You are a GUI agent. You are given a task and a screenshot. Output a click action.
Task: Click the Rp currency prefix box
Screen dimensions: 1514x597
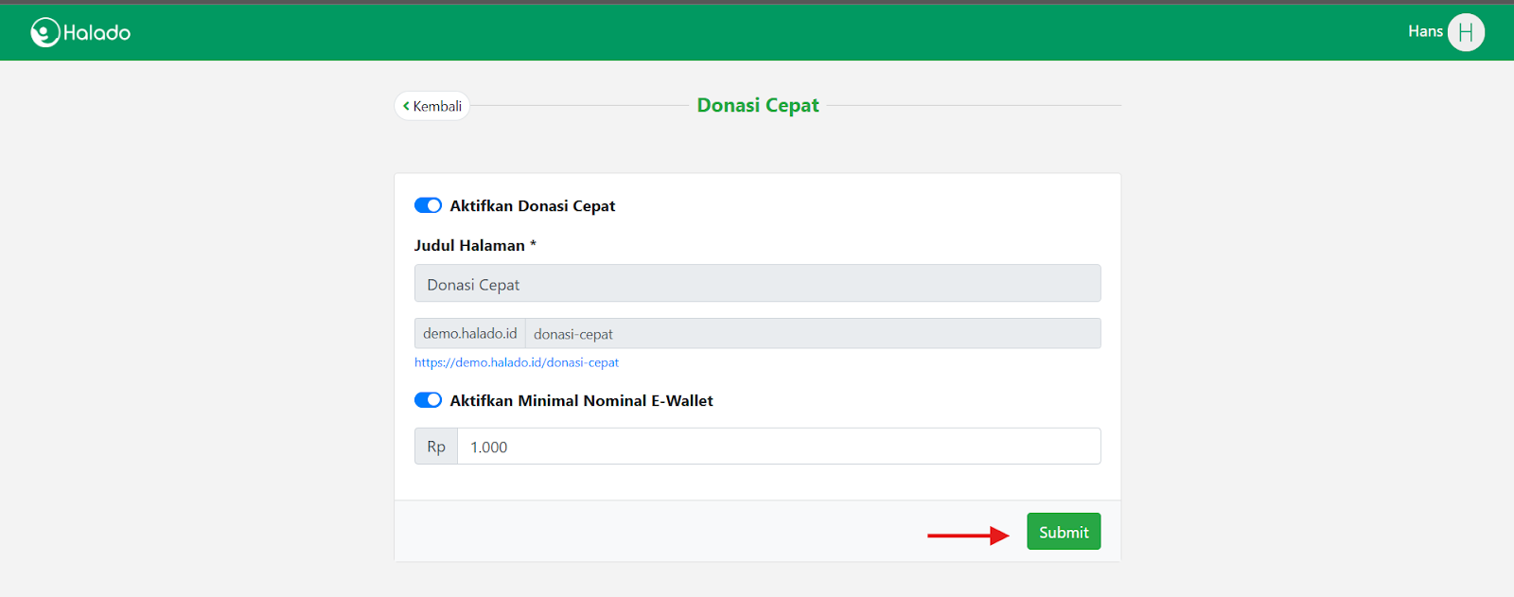tap(436, 447)
